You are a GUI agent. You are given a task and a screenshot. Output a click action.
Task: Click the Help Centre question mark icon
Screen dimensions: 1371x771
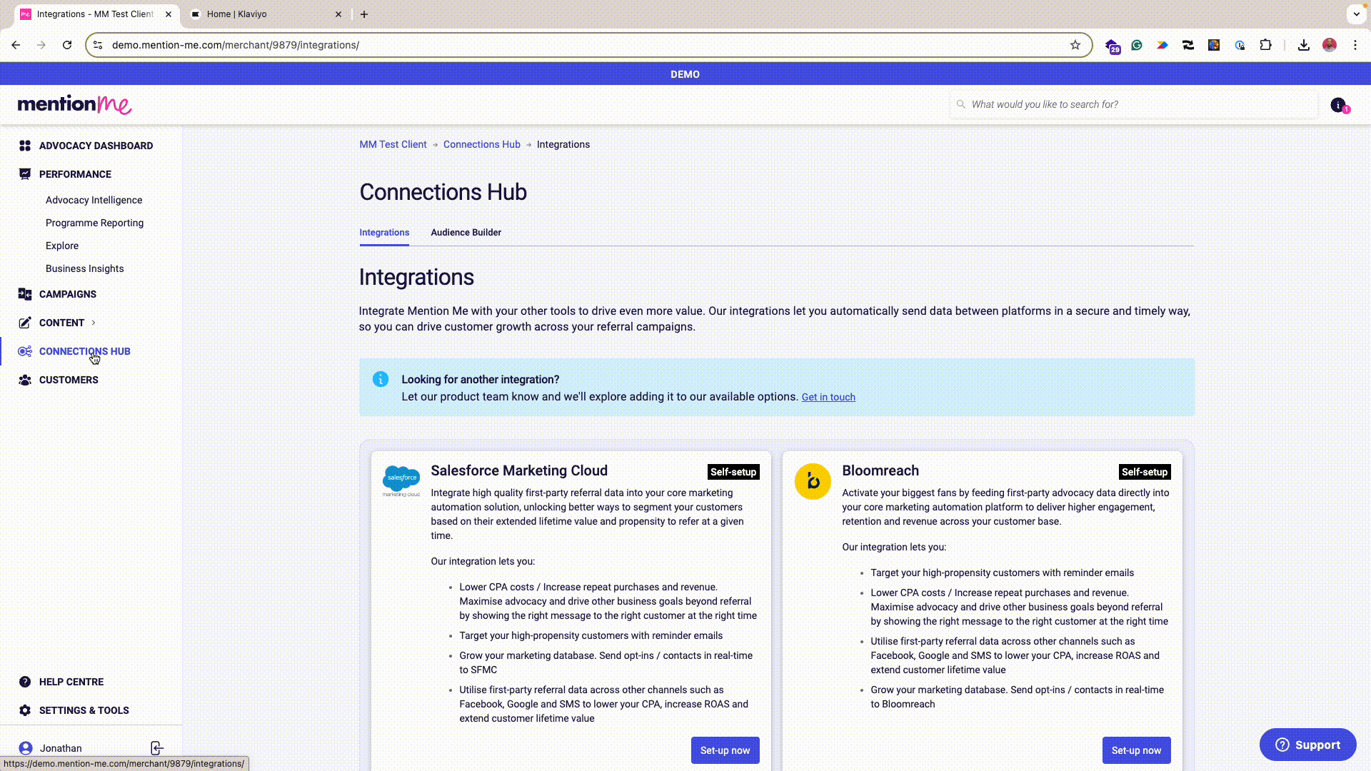point(25,682)
